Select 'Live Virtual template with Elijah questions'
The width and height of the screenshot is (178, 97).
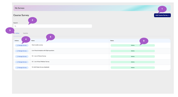[x=43, y=50]
